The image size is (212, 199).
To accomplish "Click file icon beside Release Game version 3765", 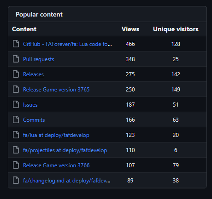I will tap(16, 89).
